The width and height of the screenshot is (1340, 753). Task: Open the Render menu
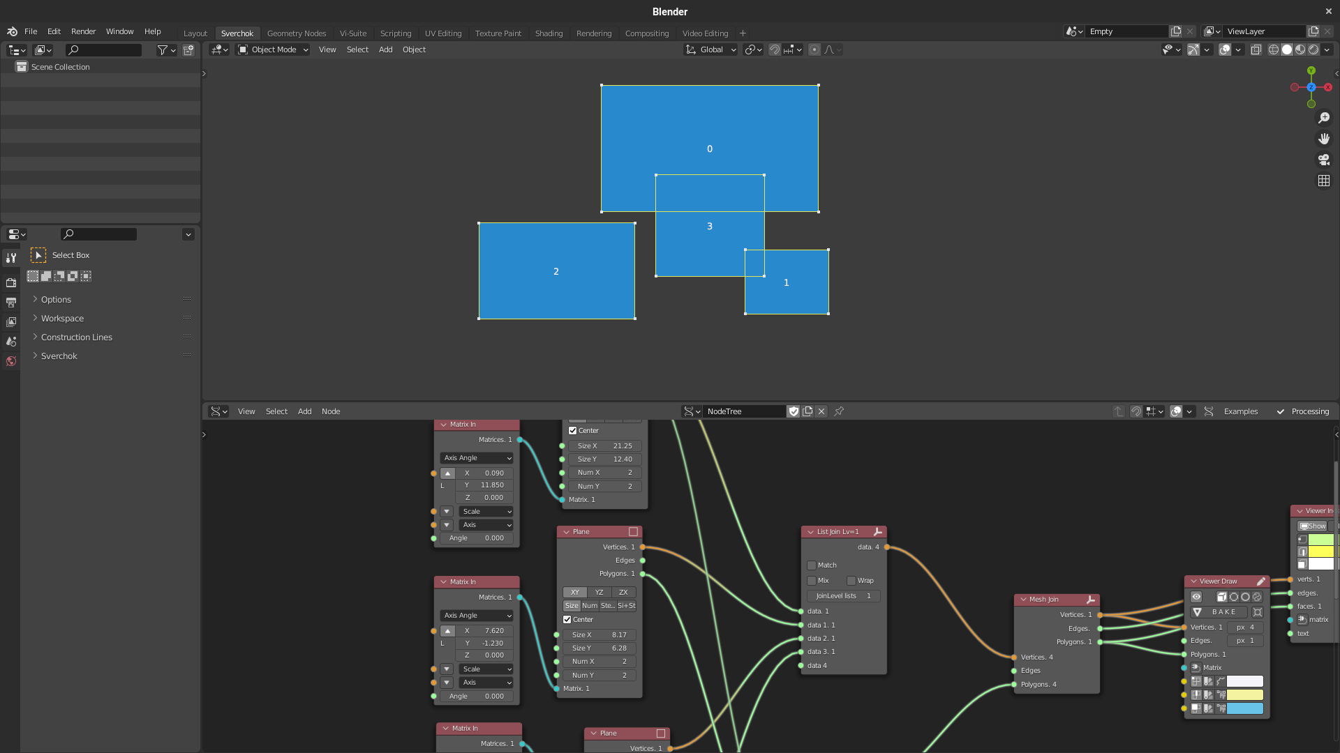[83, 31]
